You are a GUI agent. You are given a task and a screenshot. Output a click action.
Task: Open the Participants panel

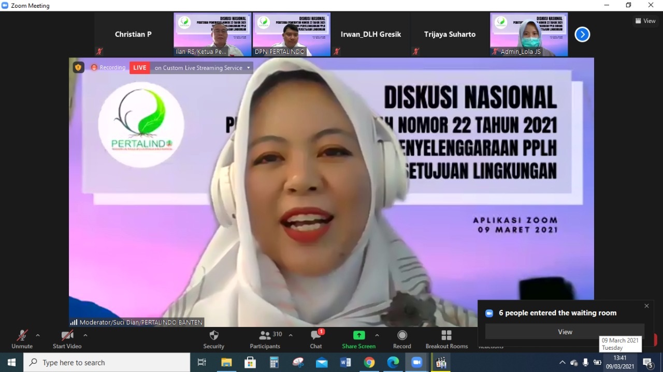(265, 335)
